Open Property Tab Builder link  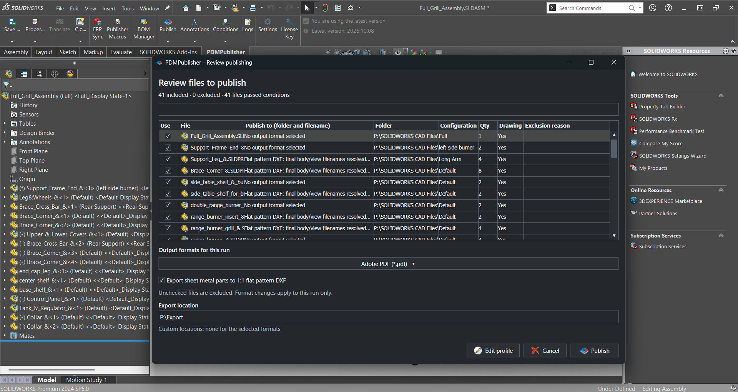pos(662,107)
